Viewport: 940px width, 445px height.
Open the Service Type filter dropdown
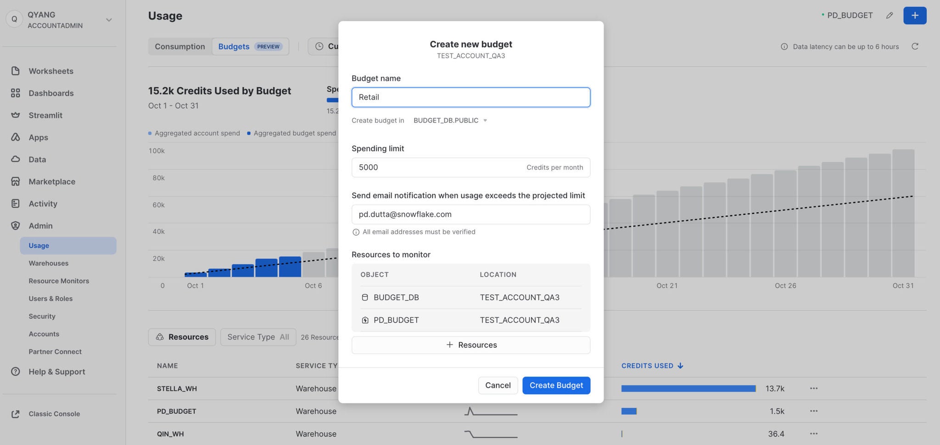[258, 337]
